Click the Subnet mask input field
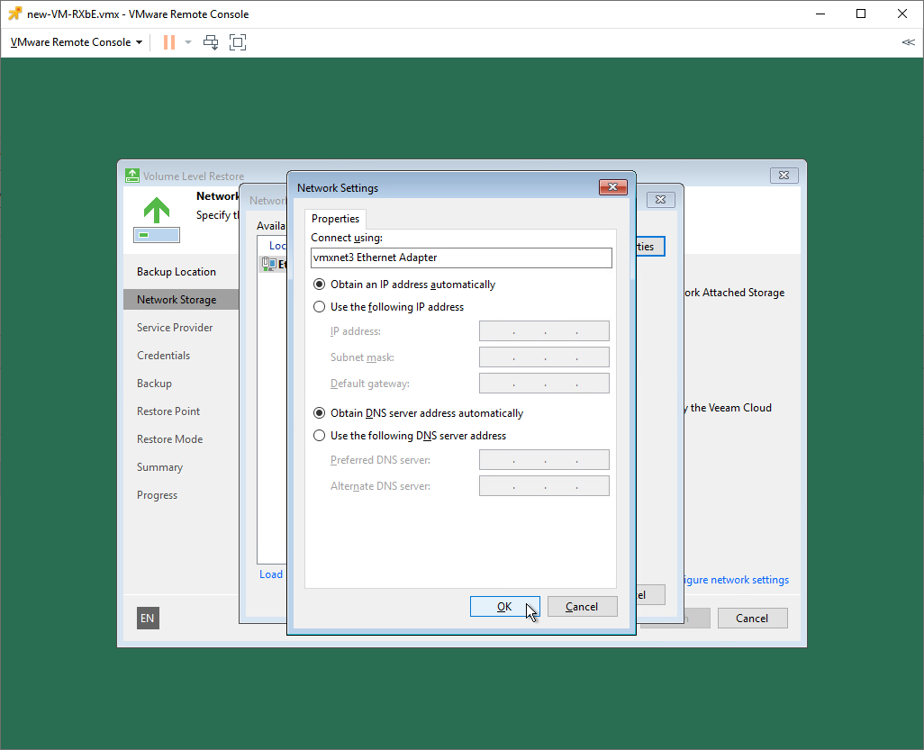Viewport: 924px width, 750px height. click(544, 357)
